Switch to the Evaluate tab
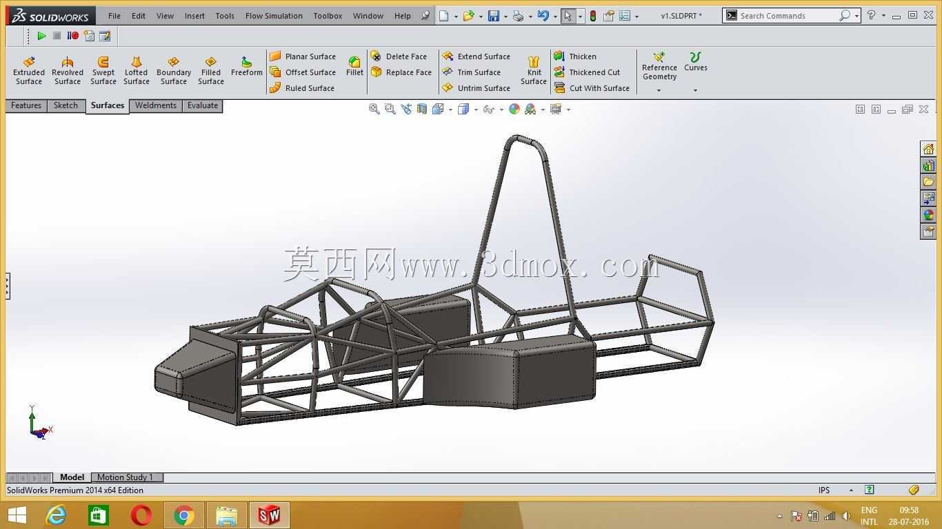 [203, 105]
